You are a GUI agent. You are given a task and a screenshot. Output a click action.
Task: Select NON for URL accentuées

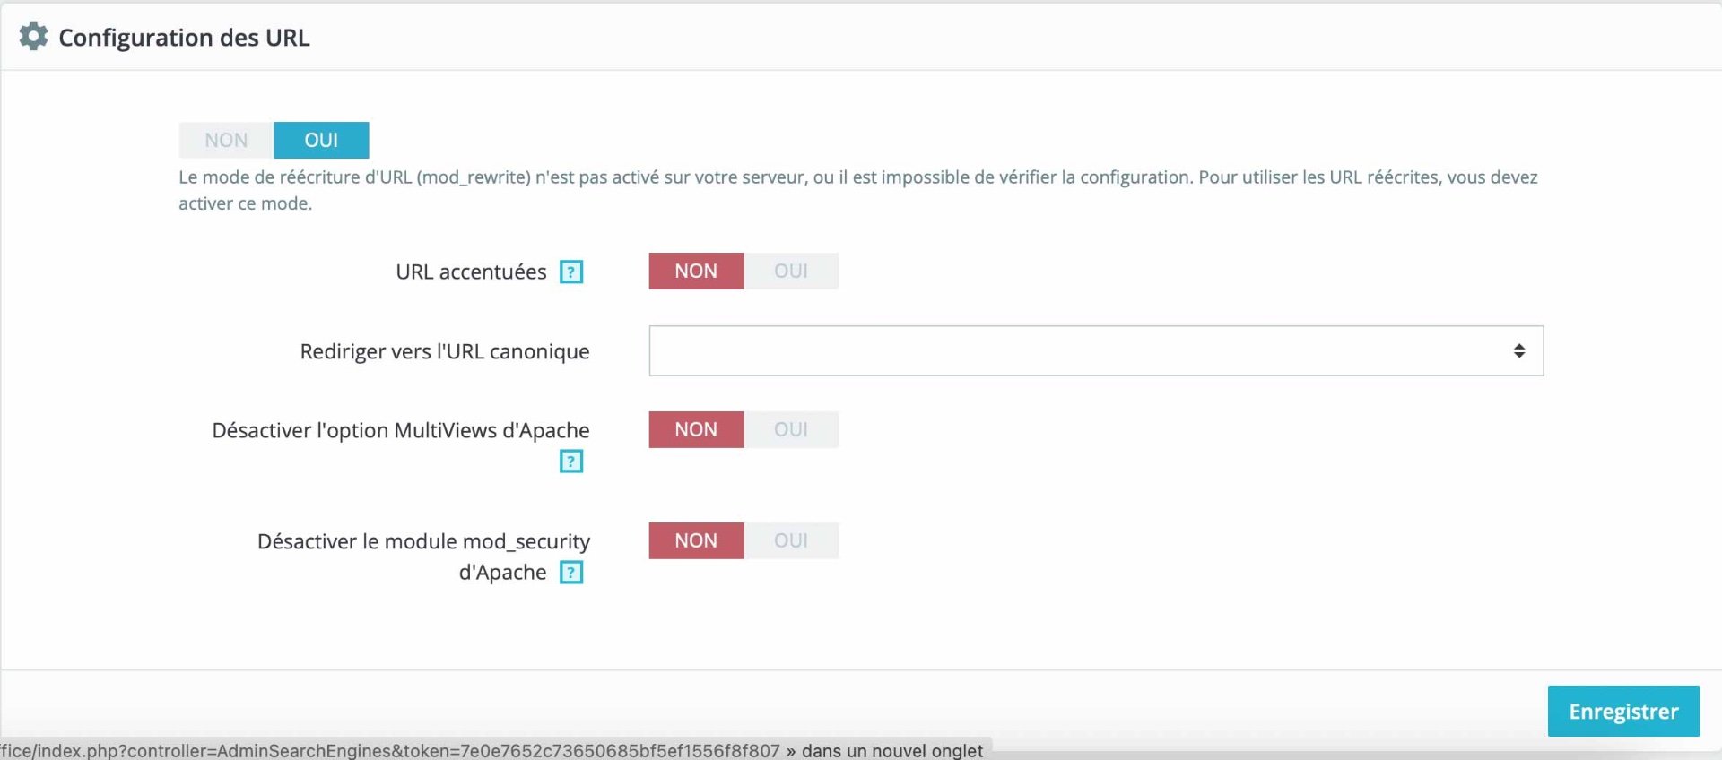point(696,271)
